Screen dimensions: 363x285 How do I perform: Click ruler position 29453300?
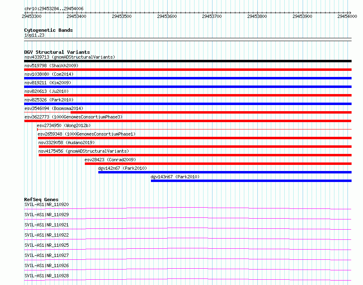click(31, 16)
